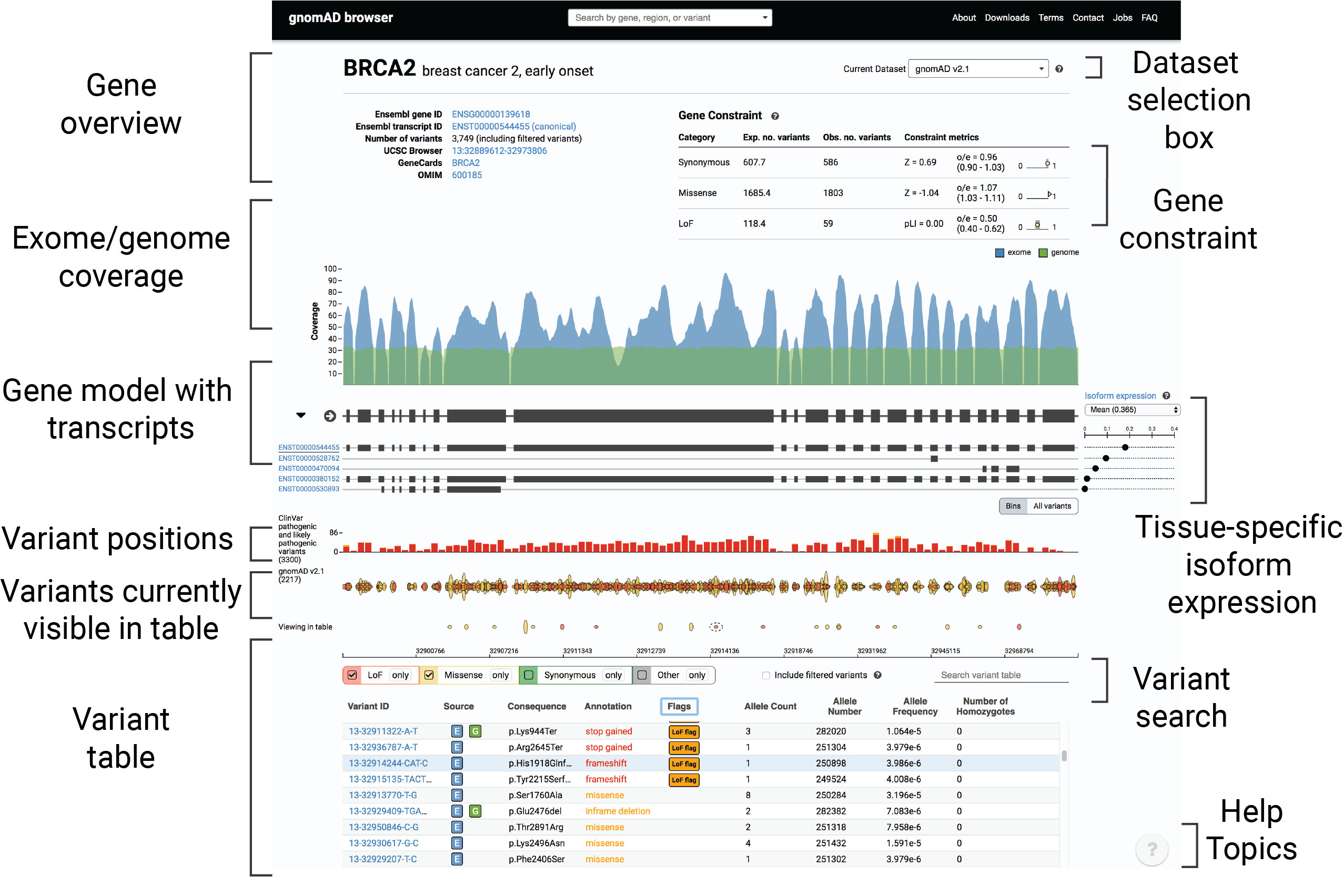Open floating Help Topics question button
The width and height of the screenshot is (1343, 877).
(x=1151, y=848)
